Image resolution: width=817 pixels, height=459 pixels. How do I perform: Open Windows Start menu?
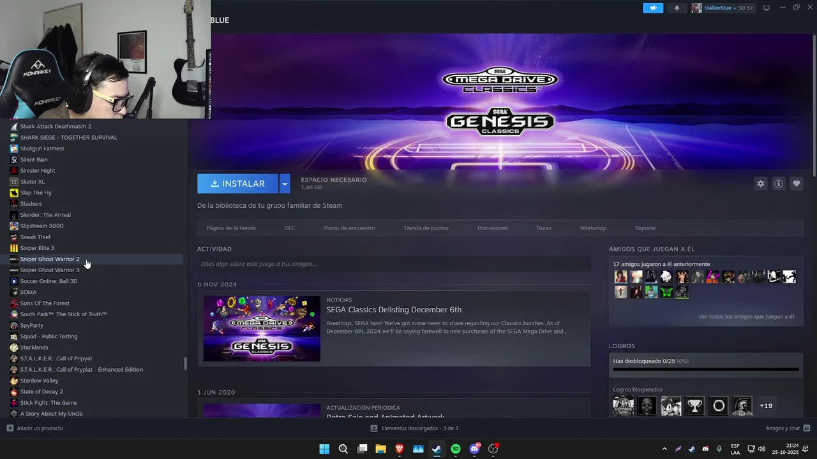324,449
